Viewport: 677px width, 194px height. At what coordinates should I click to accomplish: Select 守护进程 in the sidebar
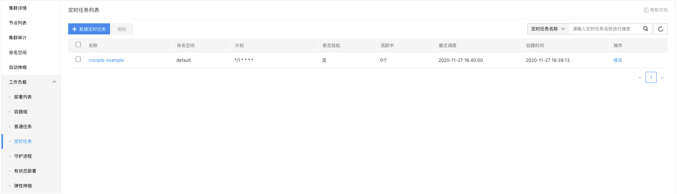tap(23, 156)
